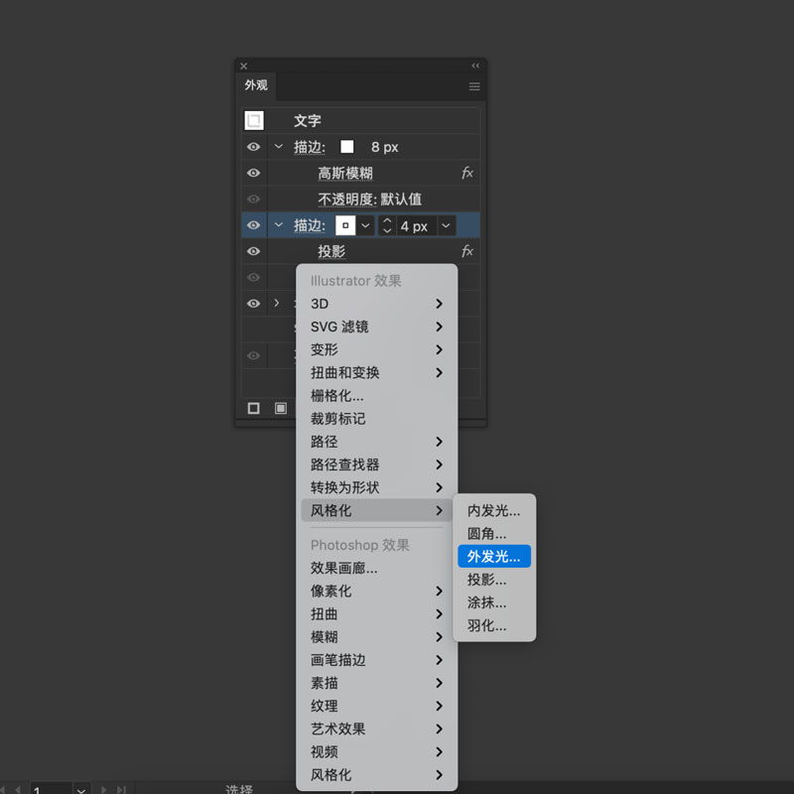
Task: Click the stroke swatch of the selected 描边 row
Action: (x=345, y=225)
